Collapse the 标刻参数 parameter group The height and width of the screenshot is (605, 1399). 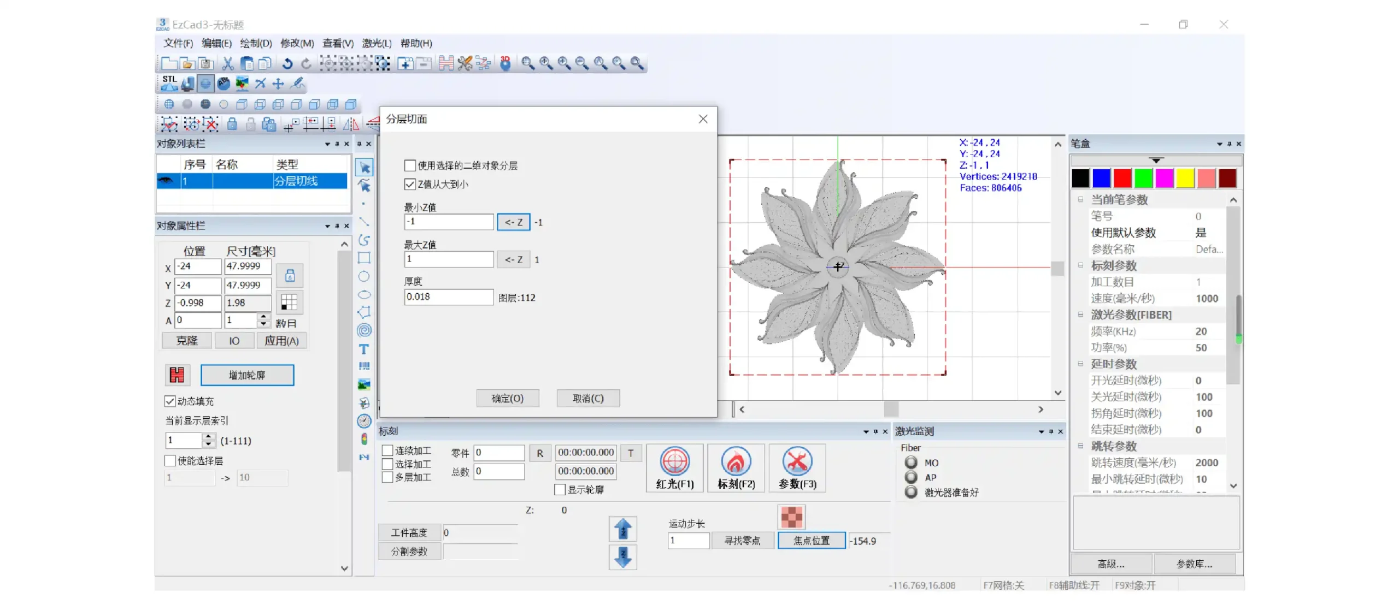click(x=1080, y=266)
